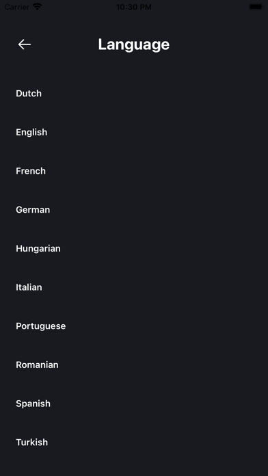The width and height of the screenshot is (268, 476).
Task: Tap Italian in the language list
Action: pyautogui.click(x=29, y=287)
